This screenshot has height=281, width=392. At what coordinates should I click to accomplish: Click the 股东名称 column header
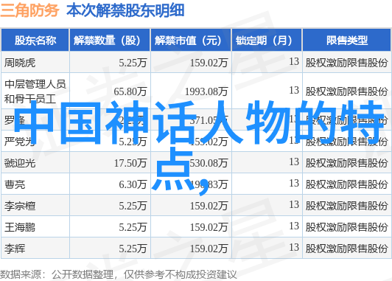tap(35, 41)
